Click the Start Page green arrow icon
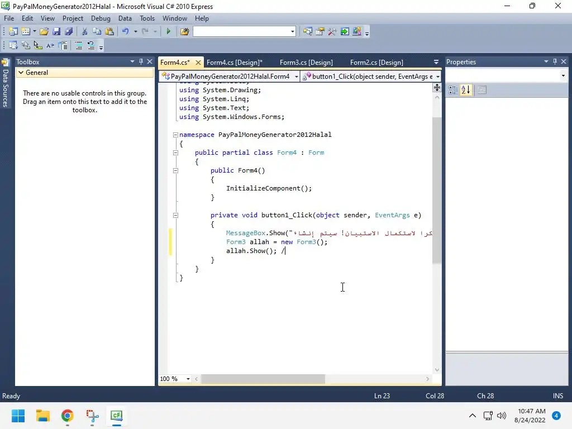Viewport: 572px width, 429px height. pyautogui.click(x=345, y=32)
